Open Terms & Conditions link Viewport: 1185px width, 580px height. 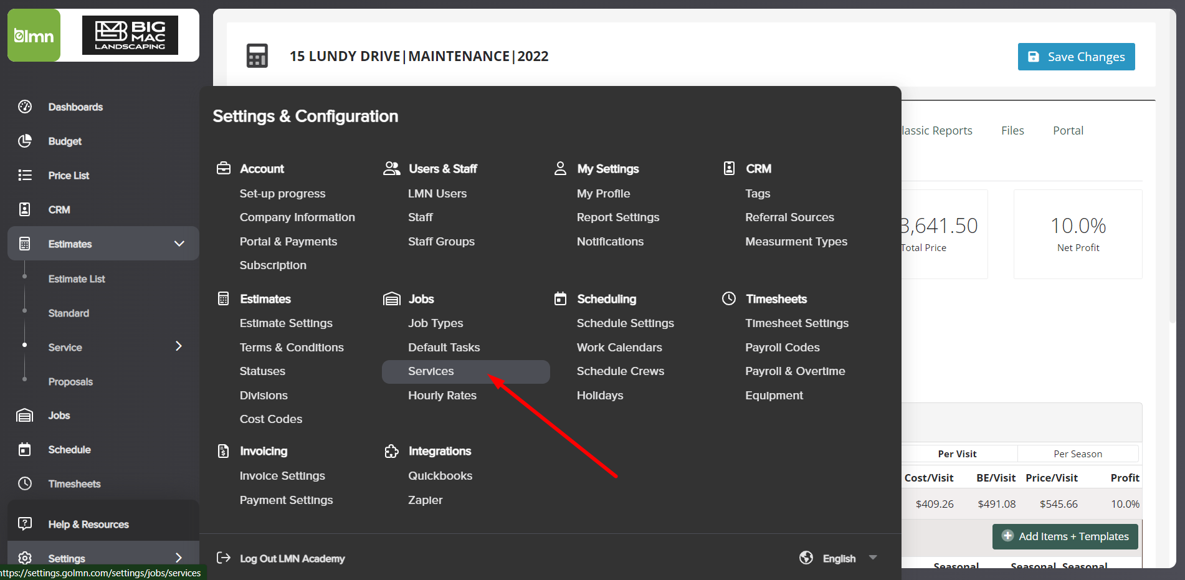point(292,347)
